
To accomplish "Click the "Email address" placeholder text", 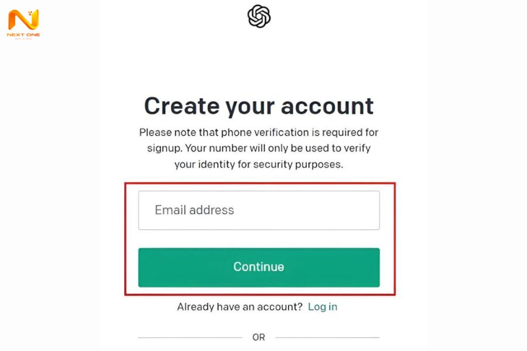I will pyautogui.click(x=194, y=210).
